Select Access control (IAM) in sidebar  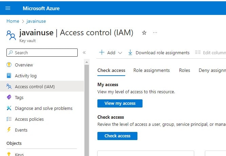[x=42, y=86]
